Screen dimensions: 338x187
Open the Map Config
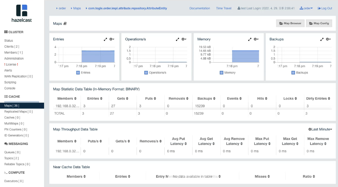(x=319, y=23)
